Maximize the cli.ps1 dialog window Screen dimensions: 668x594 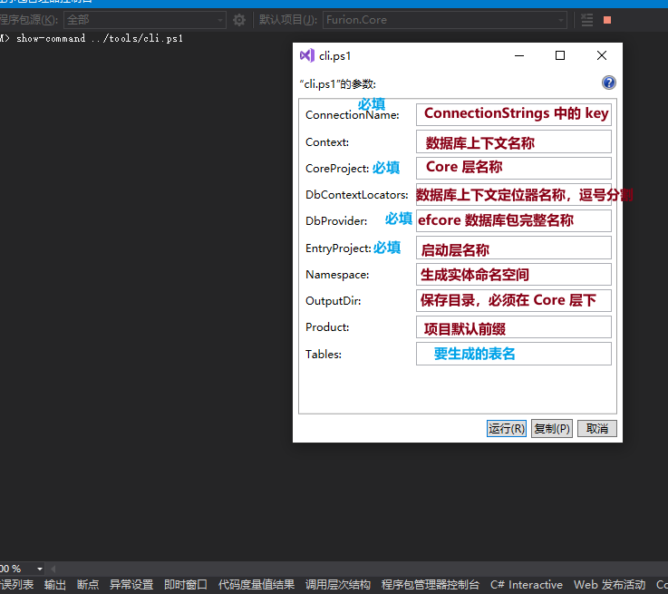[560, 55]
